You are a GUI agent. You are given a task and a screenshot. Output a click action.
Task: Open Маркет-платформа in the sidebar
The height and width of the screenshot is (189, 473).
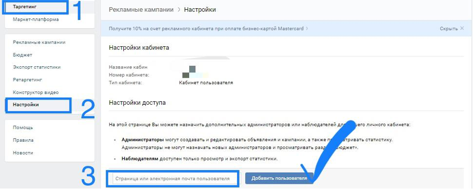click(x=36, y=20)
